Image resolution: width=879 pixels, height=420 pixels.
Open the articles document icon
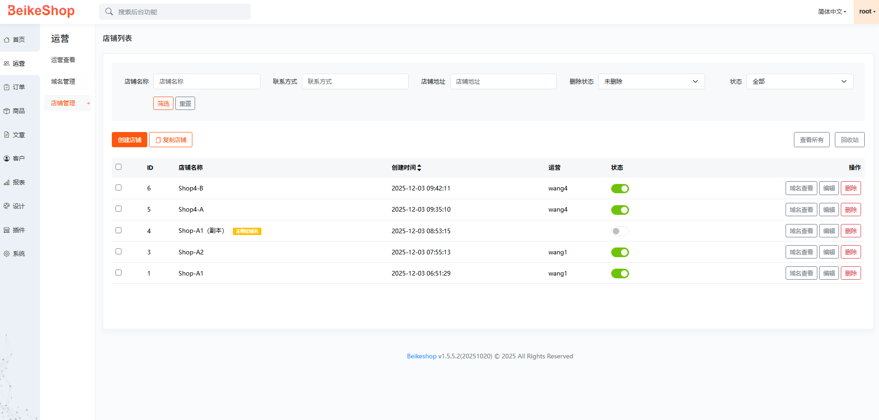point(7,135)
